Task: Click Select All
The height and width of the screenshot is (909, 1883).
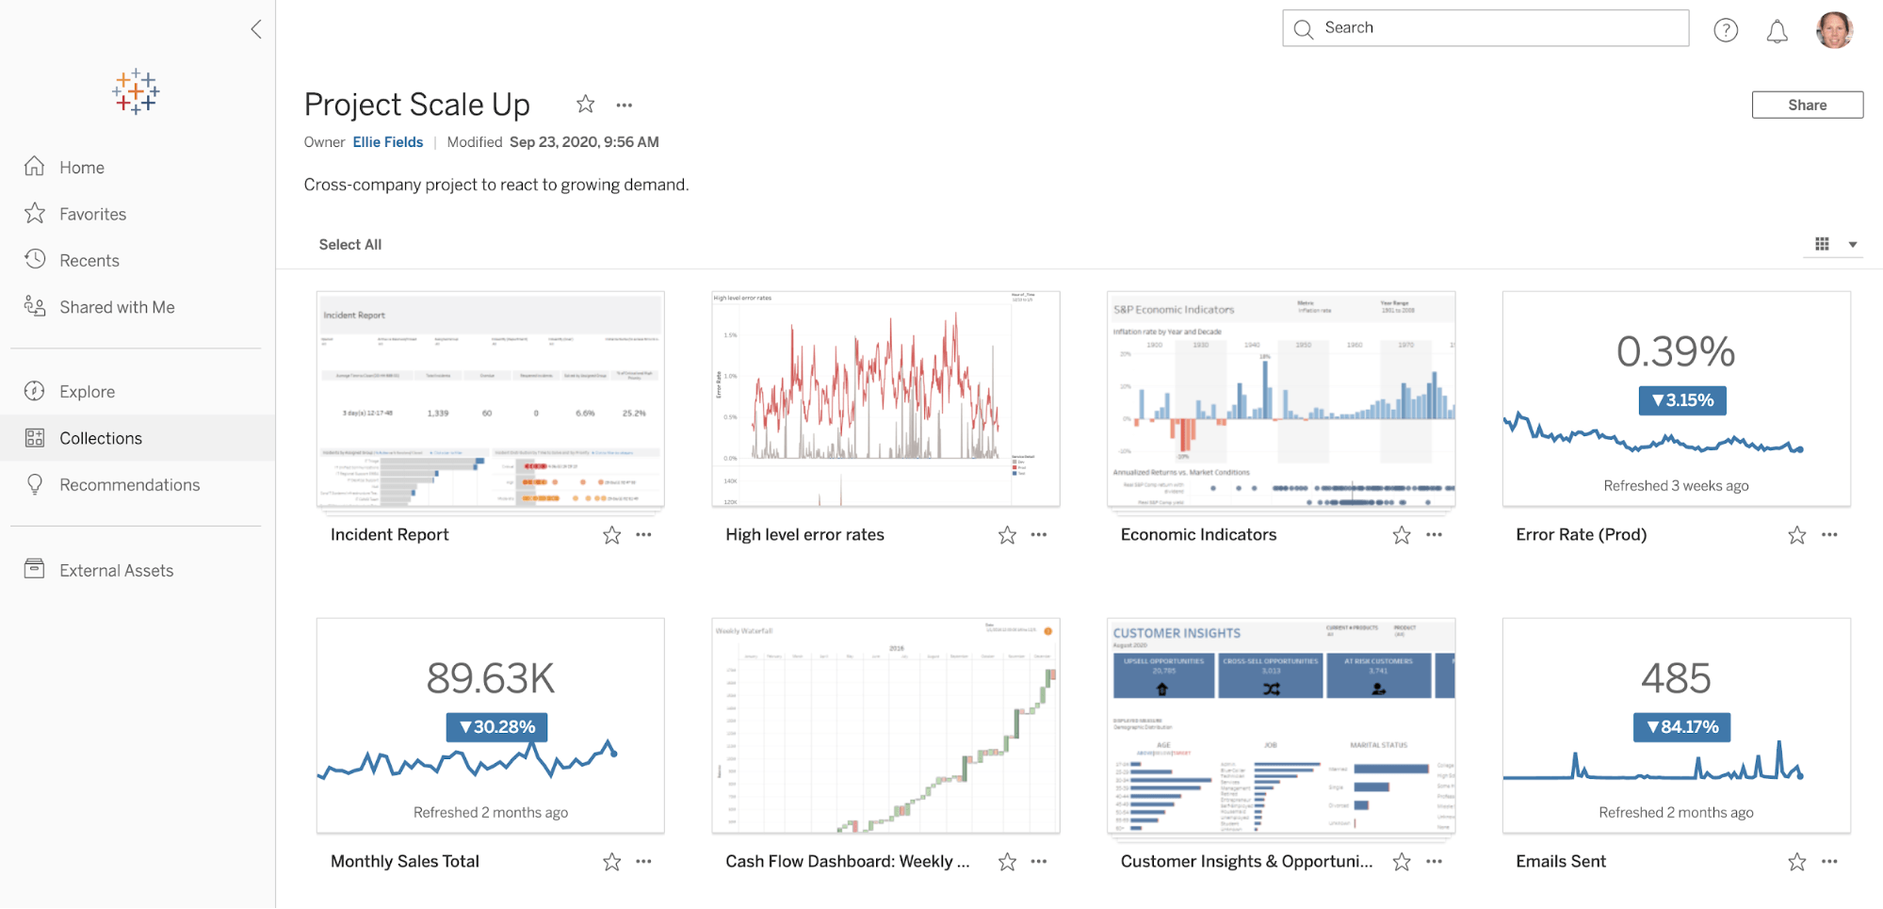Action: (350, 245)
